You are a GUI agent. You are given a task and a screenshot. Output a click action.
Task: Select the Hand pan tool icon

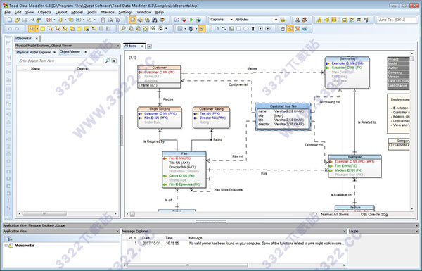(283, 29)
